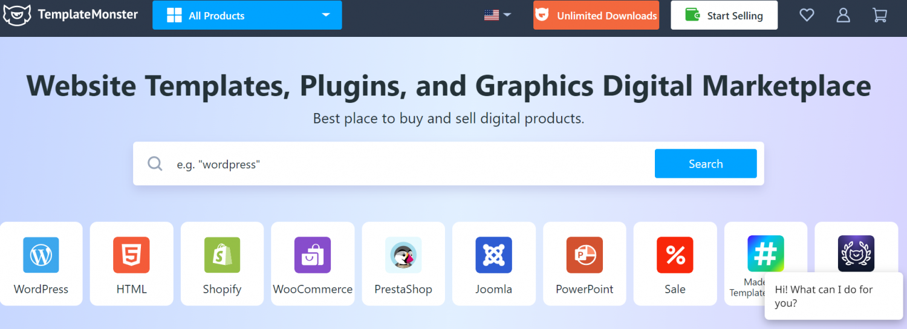Select the WordPress category icon
This screenshot has height=329, width=907.
point(41,255)
